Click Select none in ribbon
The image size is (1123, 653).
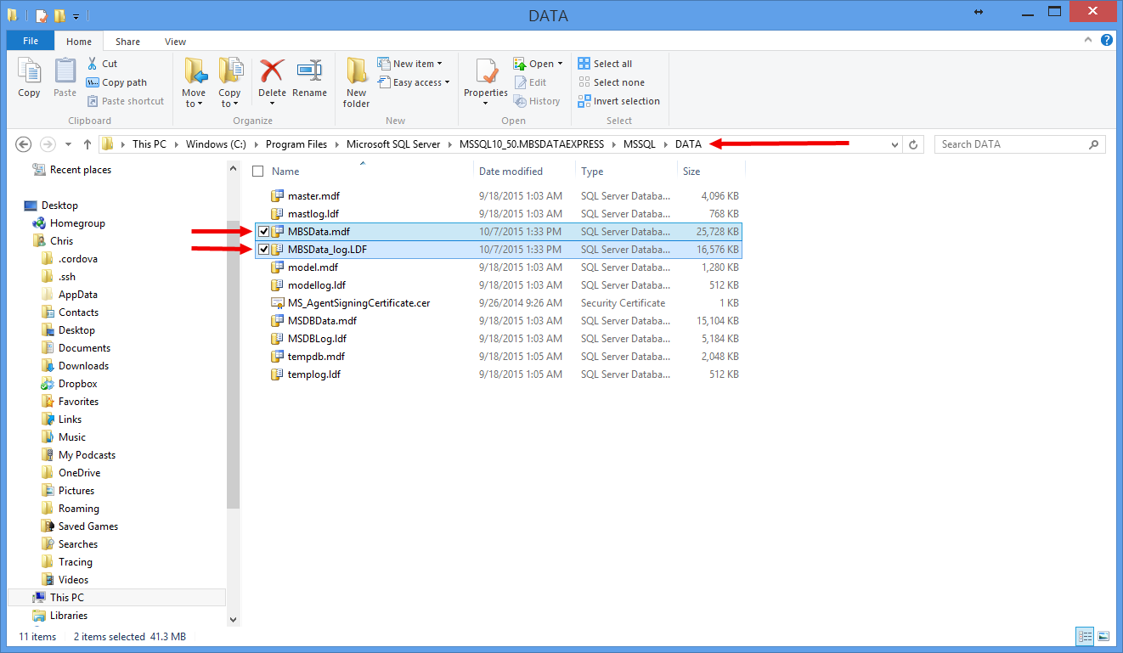point(611,82)
